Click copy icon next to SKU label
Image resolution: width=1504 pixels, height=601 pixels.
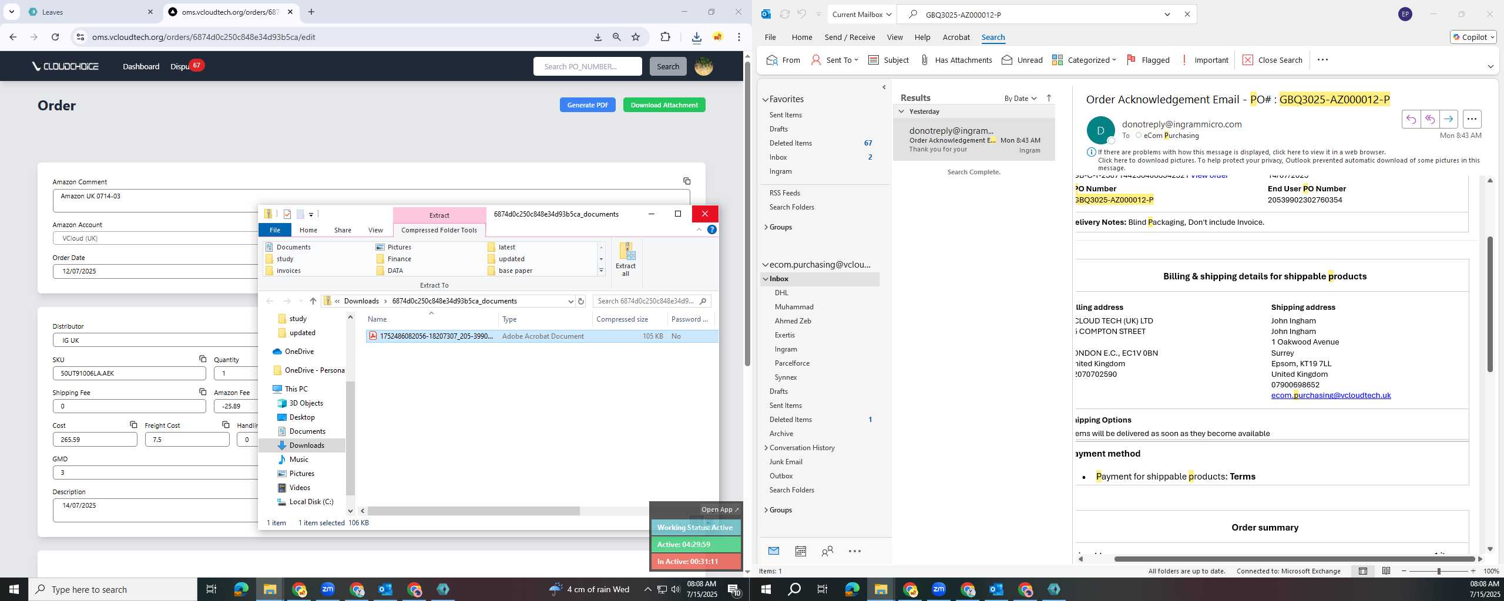pos(202,359)
